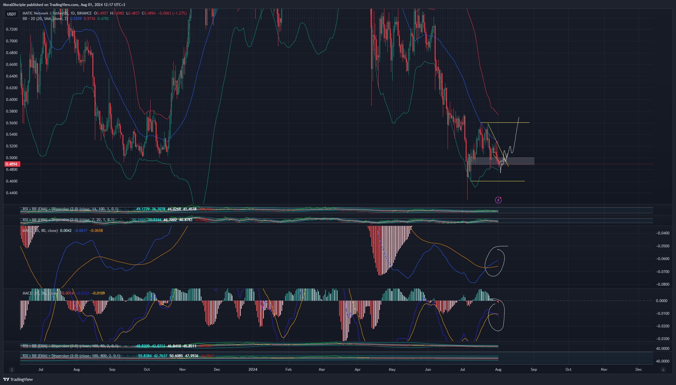The height and width of the screenshot is (385, 676).
Task: Select the RSI legend with parameters 100, 80
Action: (70, 346)
